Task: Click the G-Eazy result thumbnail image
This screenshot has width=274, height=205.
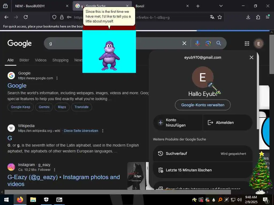Action: (x=138, y=176)
